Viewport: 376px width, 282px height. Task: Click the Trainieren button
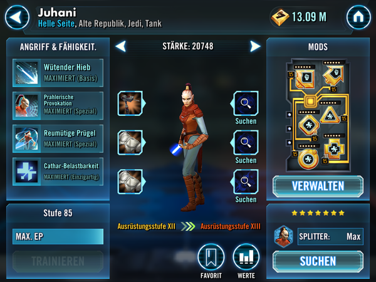pos(58,261)
